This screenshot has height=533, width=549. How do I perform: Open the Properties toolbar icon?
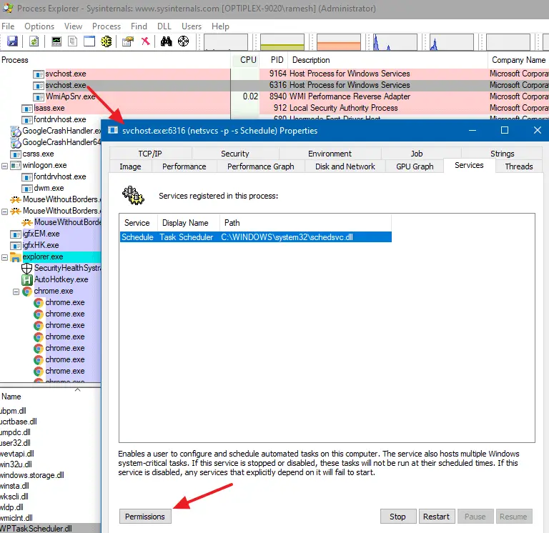point(128,41)
